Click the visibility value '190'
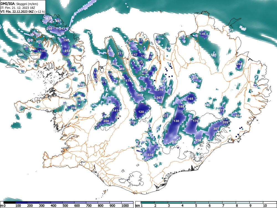Image resolution: width=277 pixels, height=208 pixels. click(x=66, y=40)
